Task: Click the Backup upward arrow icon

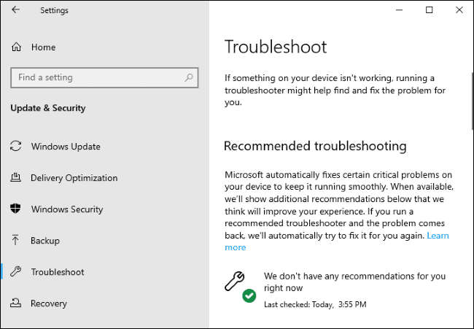Action: click(x=16, y=241)
